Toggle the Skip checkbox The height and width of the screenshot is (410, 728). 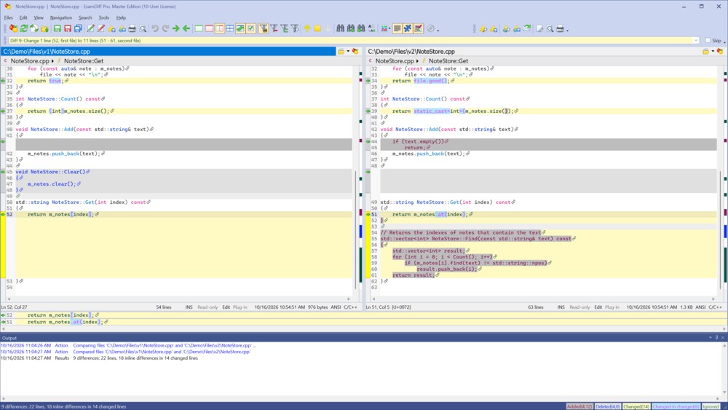click(708, 40)
